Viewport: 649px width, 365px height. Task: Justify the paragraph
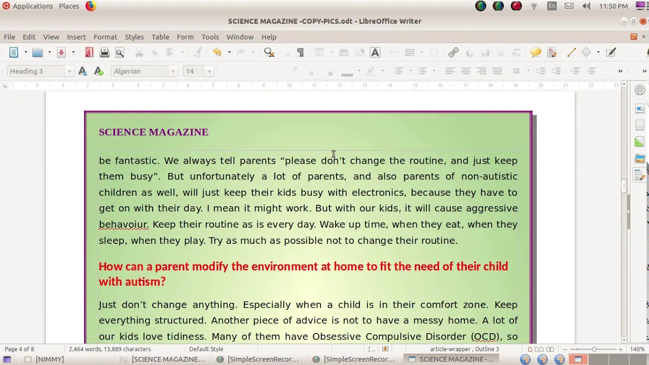pos(497,71)
